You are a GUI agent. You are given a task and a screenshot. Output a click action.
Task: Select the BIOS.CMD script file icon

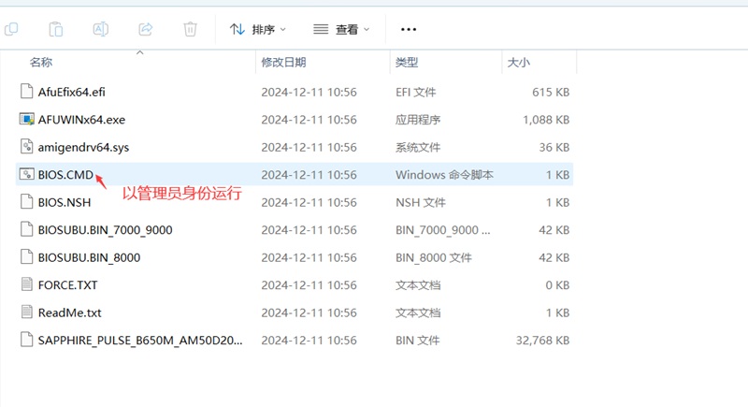[x=27, y=175]
